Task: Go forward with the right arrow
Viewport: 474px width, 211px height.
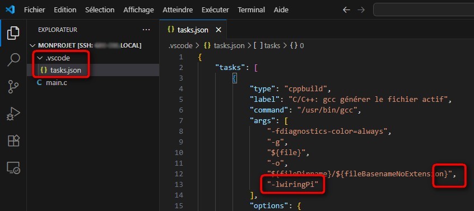Action: tap(361, 10)
